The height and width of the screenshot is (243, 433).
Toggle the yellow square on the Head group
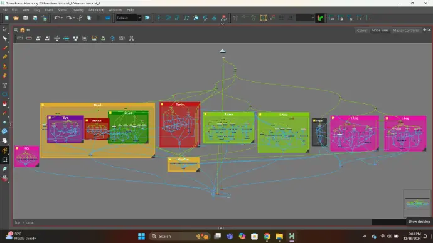point(43,105)
